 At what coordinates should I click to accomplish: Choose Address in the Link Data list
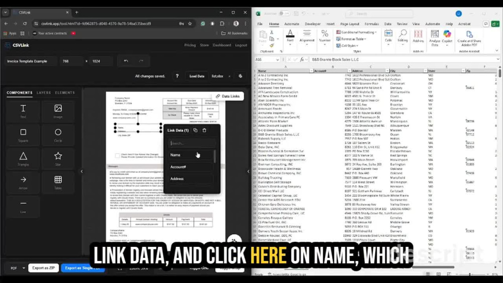coord(191,179)
